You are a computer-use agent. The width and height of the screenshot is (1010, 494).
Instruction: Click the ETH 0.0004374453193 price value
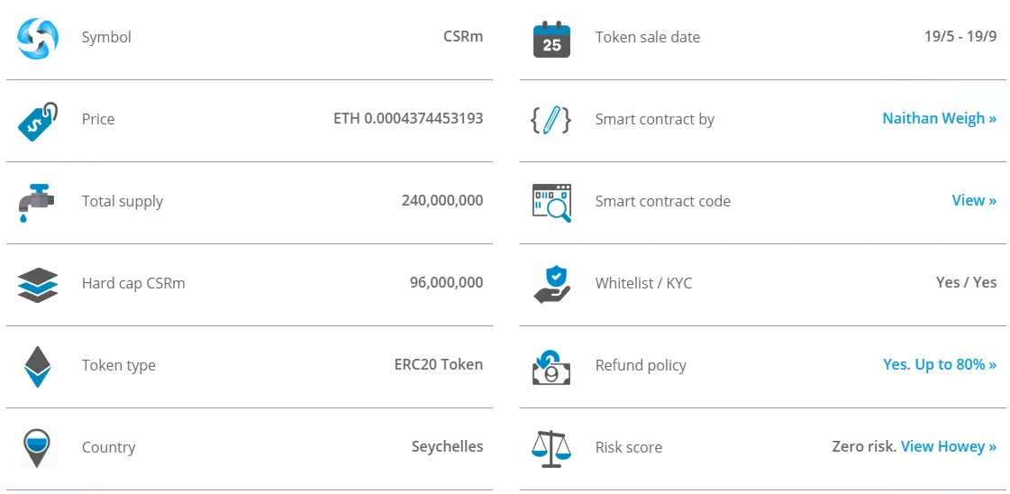[408, 118]
